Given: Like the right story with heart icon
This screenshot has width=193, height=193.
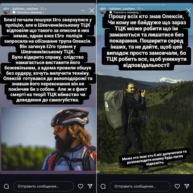Looking at the screenshot, I should [x=177, y=186].
